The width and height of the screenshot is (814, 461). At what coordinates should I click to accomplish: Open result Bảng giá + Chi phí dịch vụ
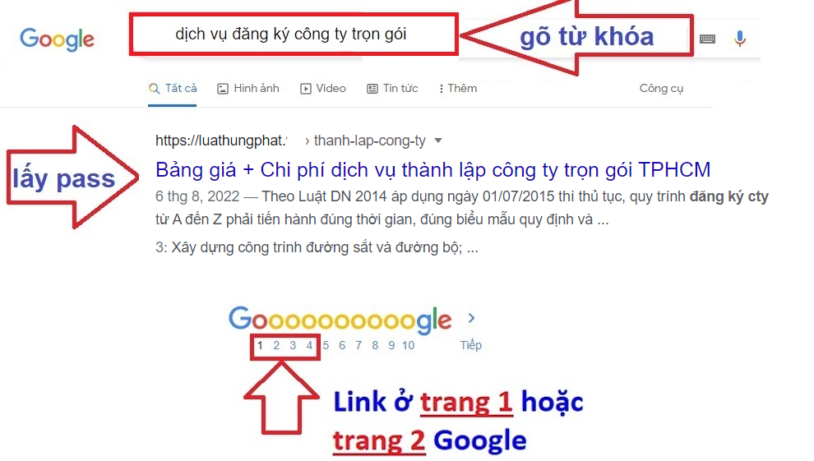coord(433,170)
